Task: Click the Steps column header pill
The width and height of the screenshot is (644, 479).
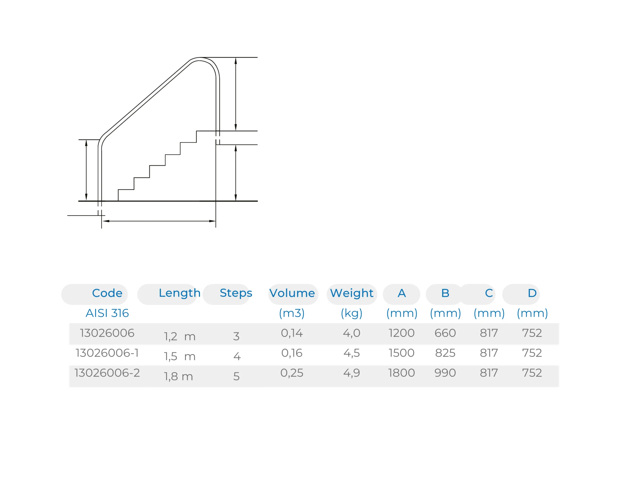Action: point(236,293)
